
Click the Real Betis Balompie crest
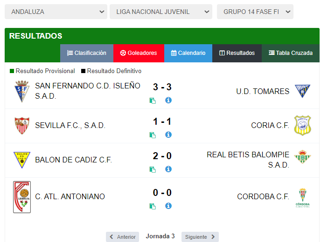click(x=302, y=157)
